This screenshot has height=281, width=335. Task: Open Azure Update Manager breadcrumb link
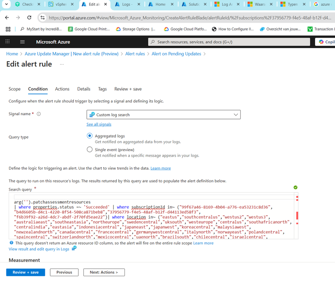(72, 54)
